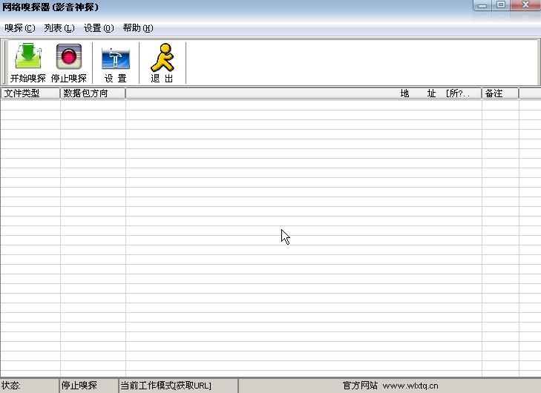Screen dimensions: 541x393
Task: Open the 帮助(H) help menu
Action: pos(138,28)
